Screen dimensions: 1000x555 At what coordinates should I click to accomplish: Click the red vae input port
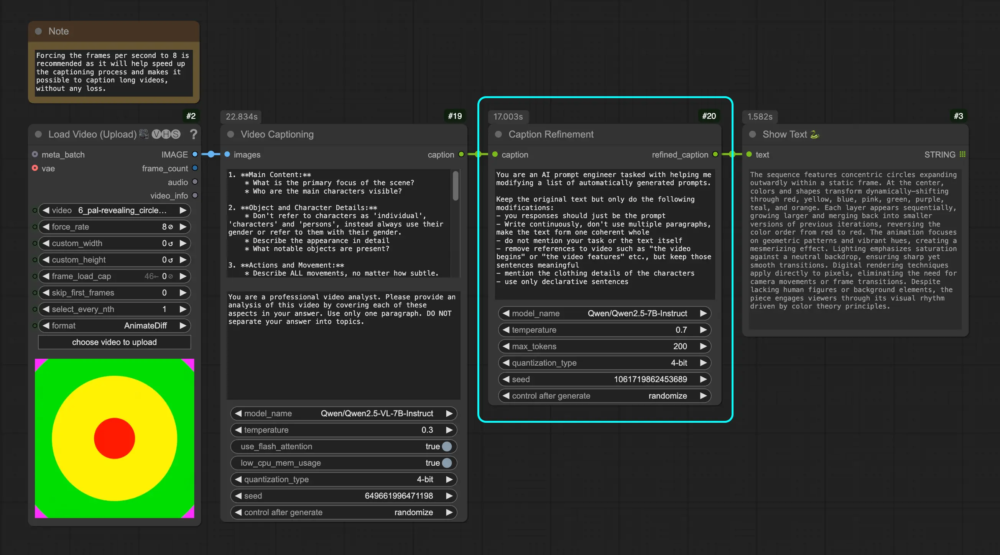tap(35, 168)
